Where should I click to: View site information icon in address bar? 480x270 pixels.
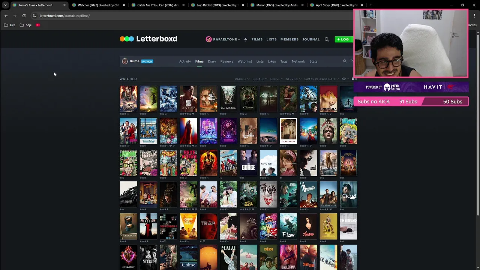34,16
